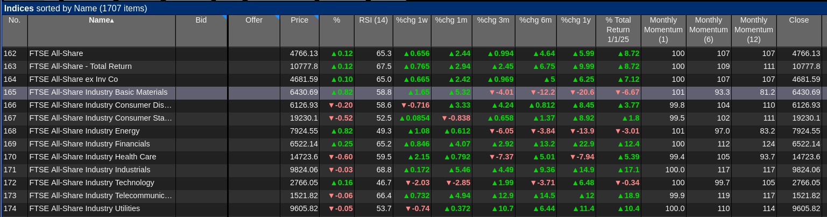Sort by the Close column header
The image size is (827, 217).
tap(799, 31)
